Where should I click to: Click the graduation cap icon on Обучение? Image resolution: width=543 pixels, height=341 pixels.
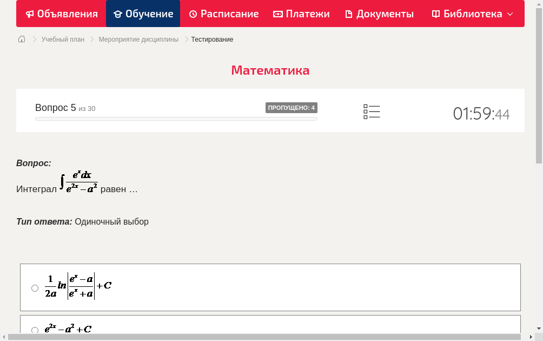[x=118, y=14]
